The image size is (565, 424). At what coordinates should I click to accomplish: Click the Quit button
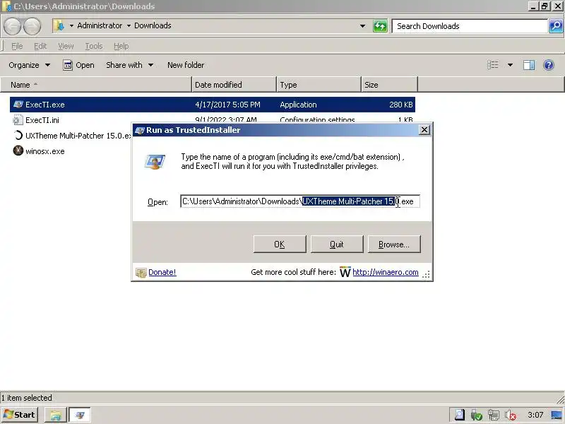(x=337, y=244)
